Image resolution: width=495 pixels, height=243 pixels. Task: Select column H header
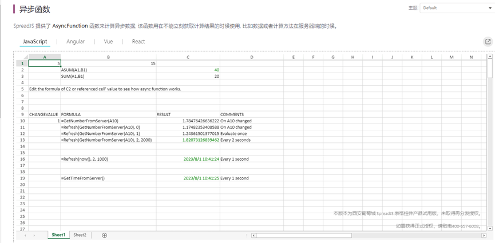point(353,57)
